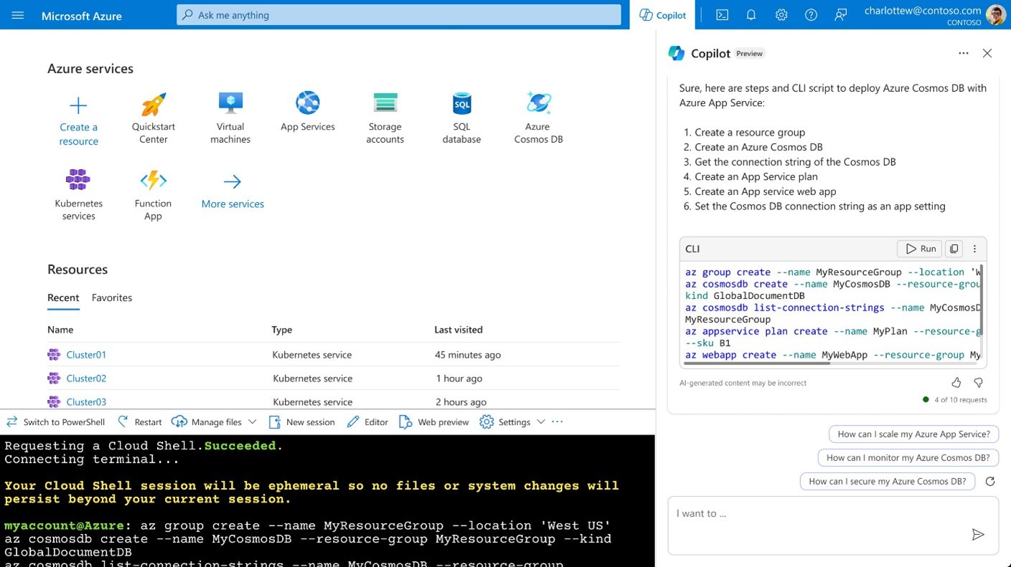The image size is (1011, 567).
Task: Select the Recent resources tab
Action: (x=63, y=297)
